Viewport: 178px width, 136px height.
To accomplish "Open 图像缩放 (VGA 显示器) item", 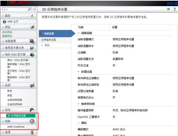I will 19,78.
